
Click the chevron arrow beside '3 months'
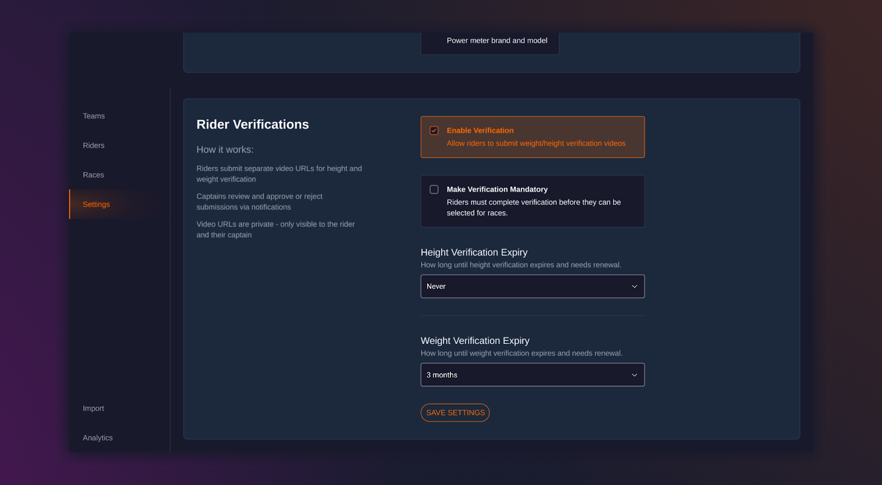634,375
